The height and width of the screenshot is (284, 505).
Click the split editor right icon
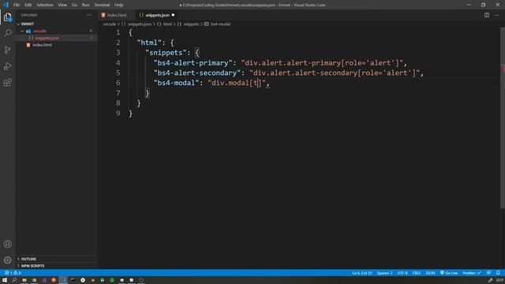487,15
